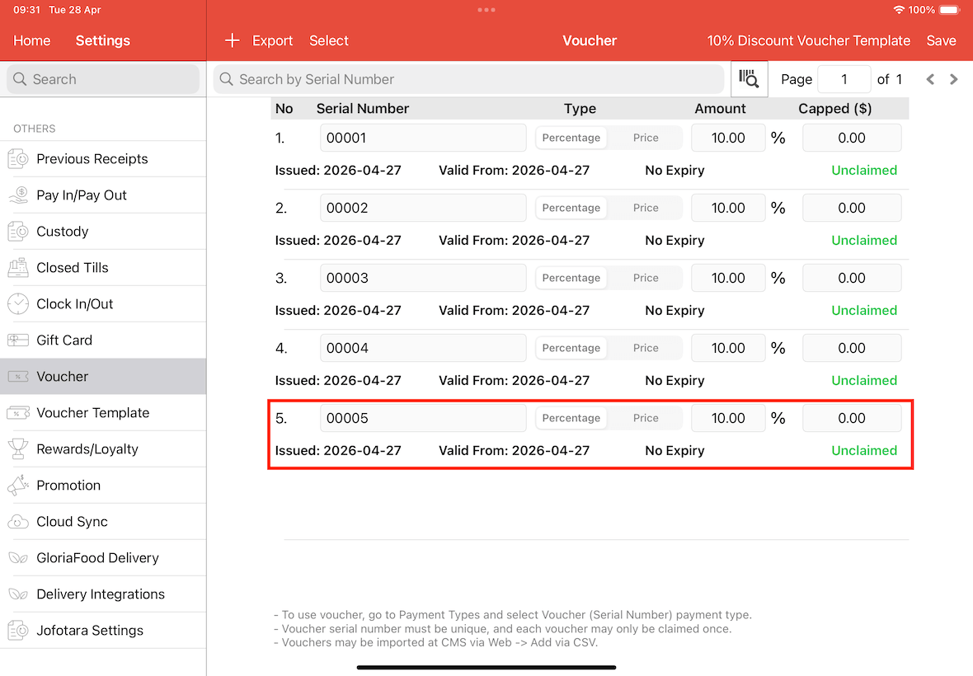Image resolution: width=973 pixels, height=676 pixels.
Task: Click the Cloud Sync cloud icon
Action: pyautogui.click(x=18, y=522)
